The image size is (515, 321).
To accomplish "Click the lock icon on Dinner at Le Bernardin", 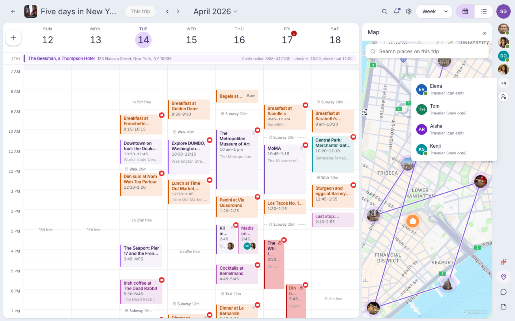I will [x=254, y=308].
